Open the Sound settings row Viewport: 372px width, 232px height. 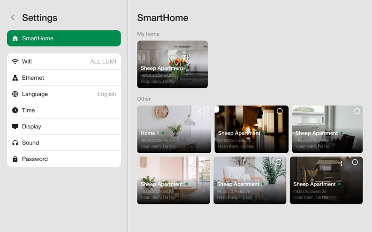(64, 143)
